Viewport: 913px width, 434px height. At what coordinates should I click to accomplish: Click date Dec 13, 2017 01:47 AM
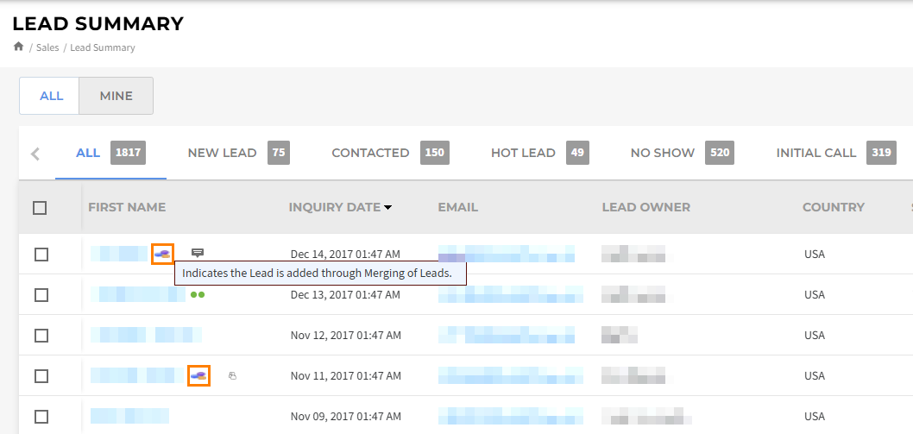coord(345,295)
